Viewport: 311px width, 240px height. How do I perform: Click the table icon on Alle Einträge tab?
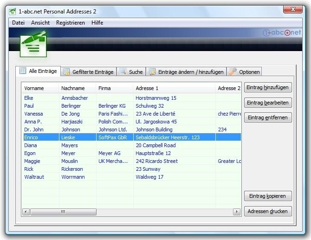(23, 71)
